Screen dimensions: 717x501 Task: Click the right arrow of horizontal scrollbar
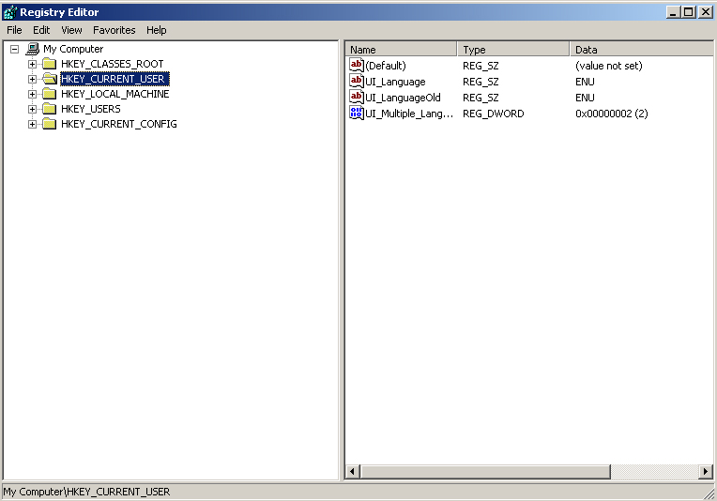706,471
